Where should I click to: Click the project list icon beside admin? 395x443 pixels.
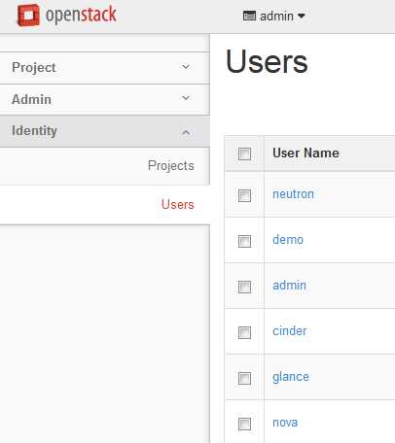pyautogui.click(x=249, y=16)
